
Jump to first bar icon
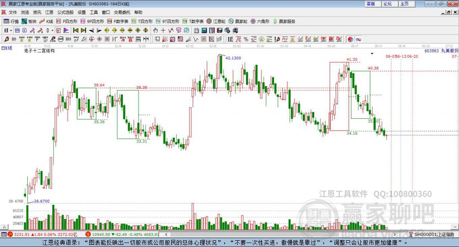pyautogui.click(x=76, y=30)
